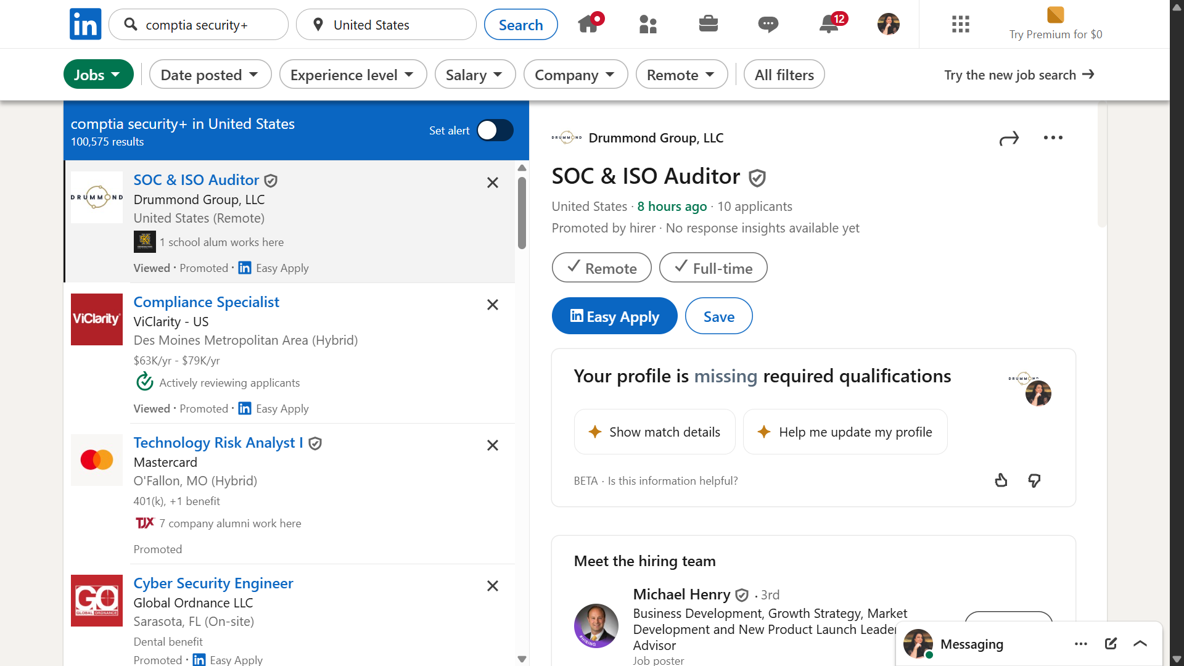1184x666 pixels.
Task: Expand the Experience level dropdown
Action: (352, 75)
